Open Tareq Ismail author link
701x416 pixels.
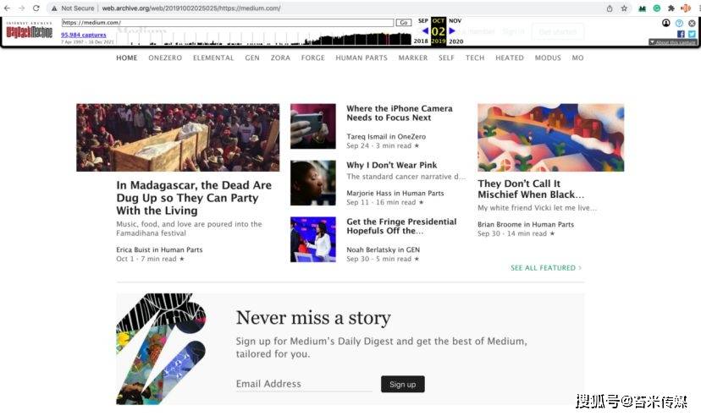pos(366,137)
